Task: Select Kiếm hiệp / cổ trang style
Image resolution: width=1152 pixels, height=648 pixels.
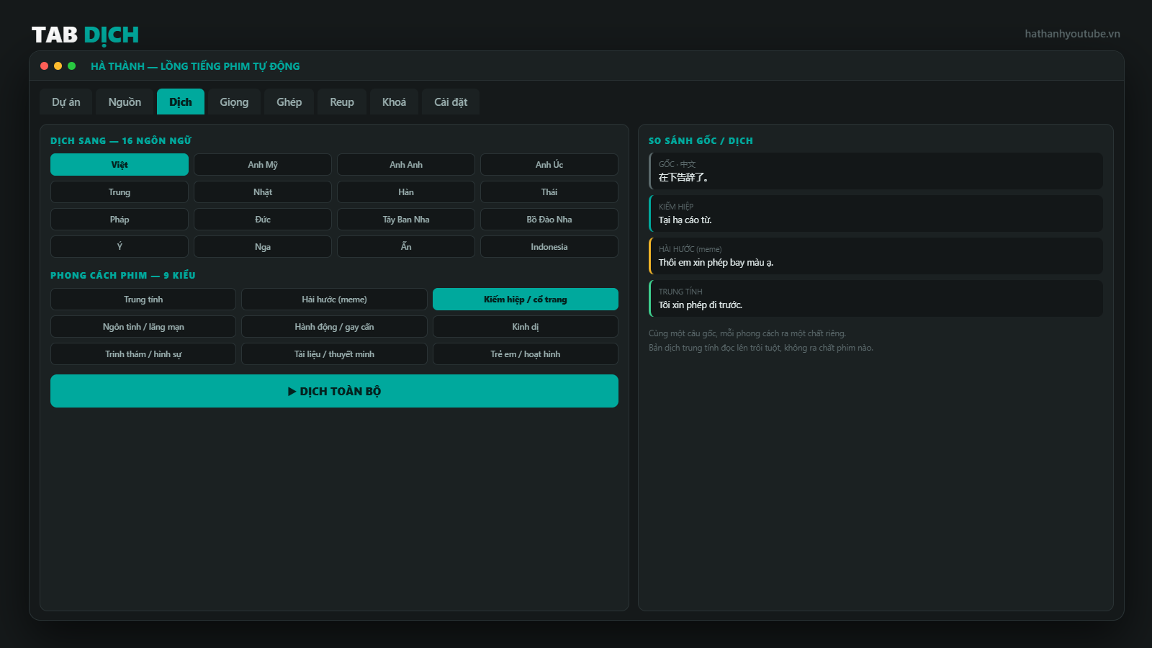Action: 526,300
